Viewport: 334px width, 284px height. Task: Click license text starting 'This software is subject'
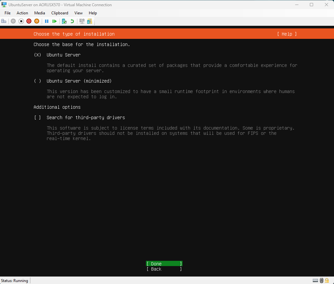[x=170, y=133]
